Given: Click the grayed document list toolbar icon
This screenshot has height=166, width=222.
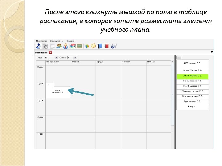Looking at the screenshot, I should [52, 46].
